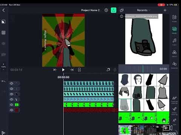Image resolution: width=181 pixels, height=135 pixels.
Task: Select the green layer thumbnail in layer list
Action: pos(17,105)
